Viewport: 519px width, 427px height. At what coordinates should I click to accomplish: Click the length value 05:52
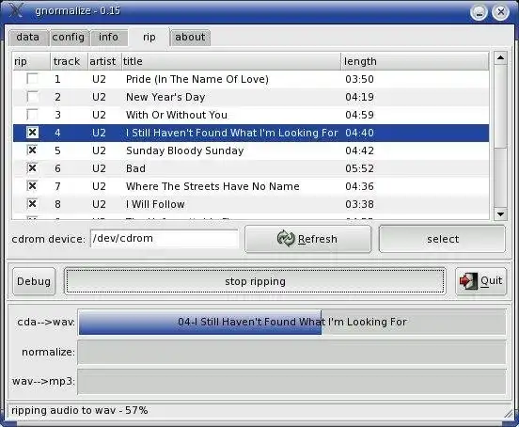359,168
